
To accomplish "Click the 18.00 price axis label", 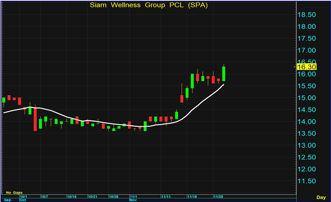I will (x=307, y=27).
